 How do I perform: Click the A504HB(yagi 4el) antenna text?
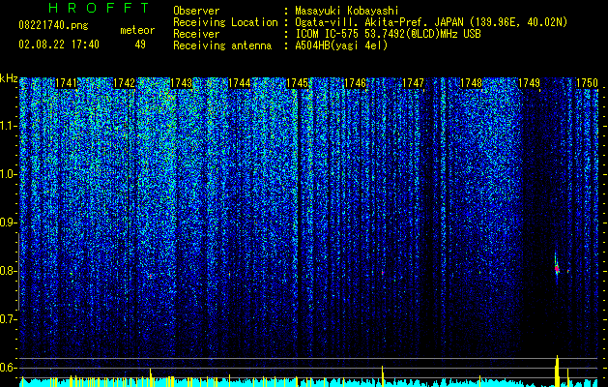pos(341,45)
